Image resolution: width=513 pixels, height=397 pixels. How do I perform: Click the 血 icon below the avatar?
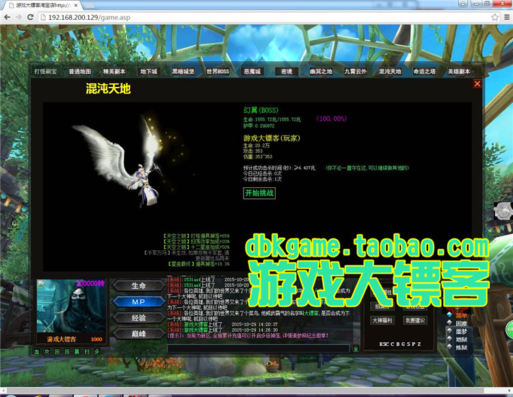point(37,352)
